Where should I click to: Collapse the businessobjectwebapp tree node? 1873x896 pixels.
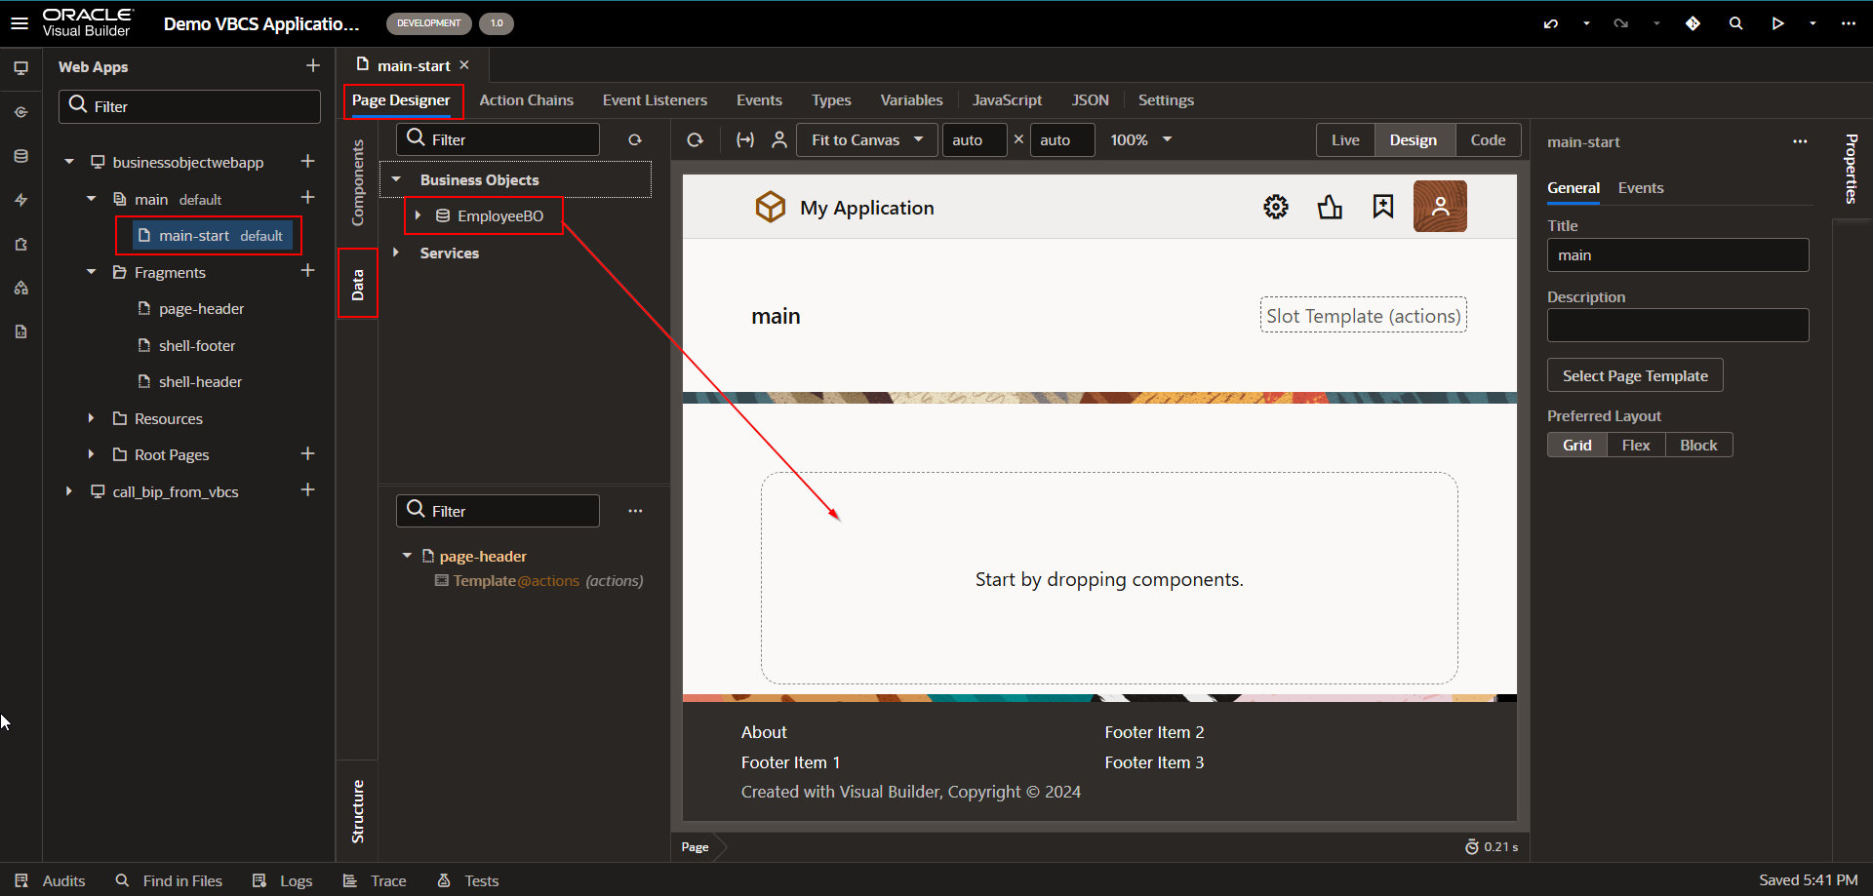coord(69,162)
